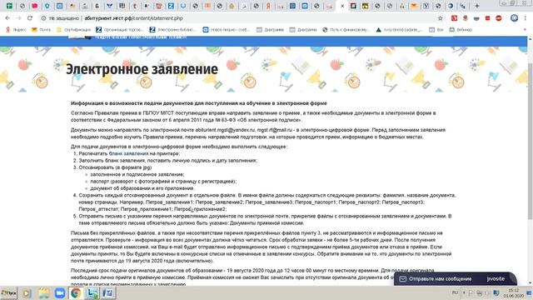The width and height of the screenshot is (533, 300).
Task: Click the page vertical scrollbar thumb
Action: tap(530, 141)
